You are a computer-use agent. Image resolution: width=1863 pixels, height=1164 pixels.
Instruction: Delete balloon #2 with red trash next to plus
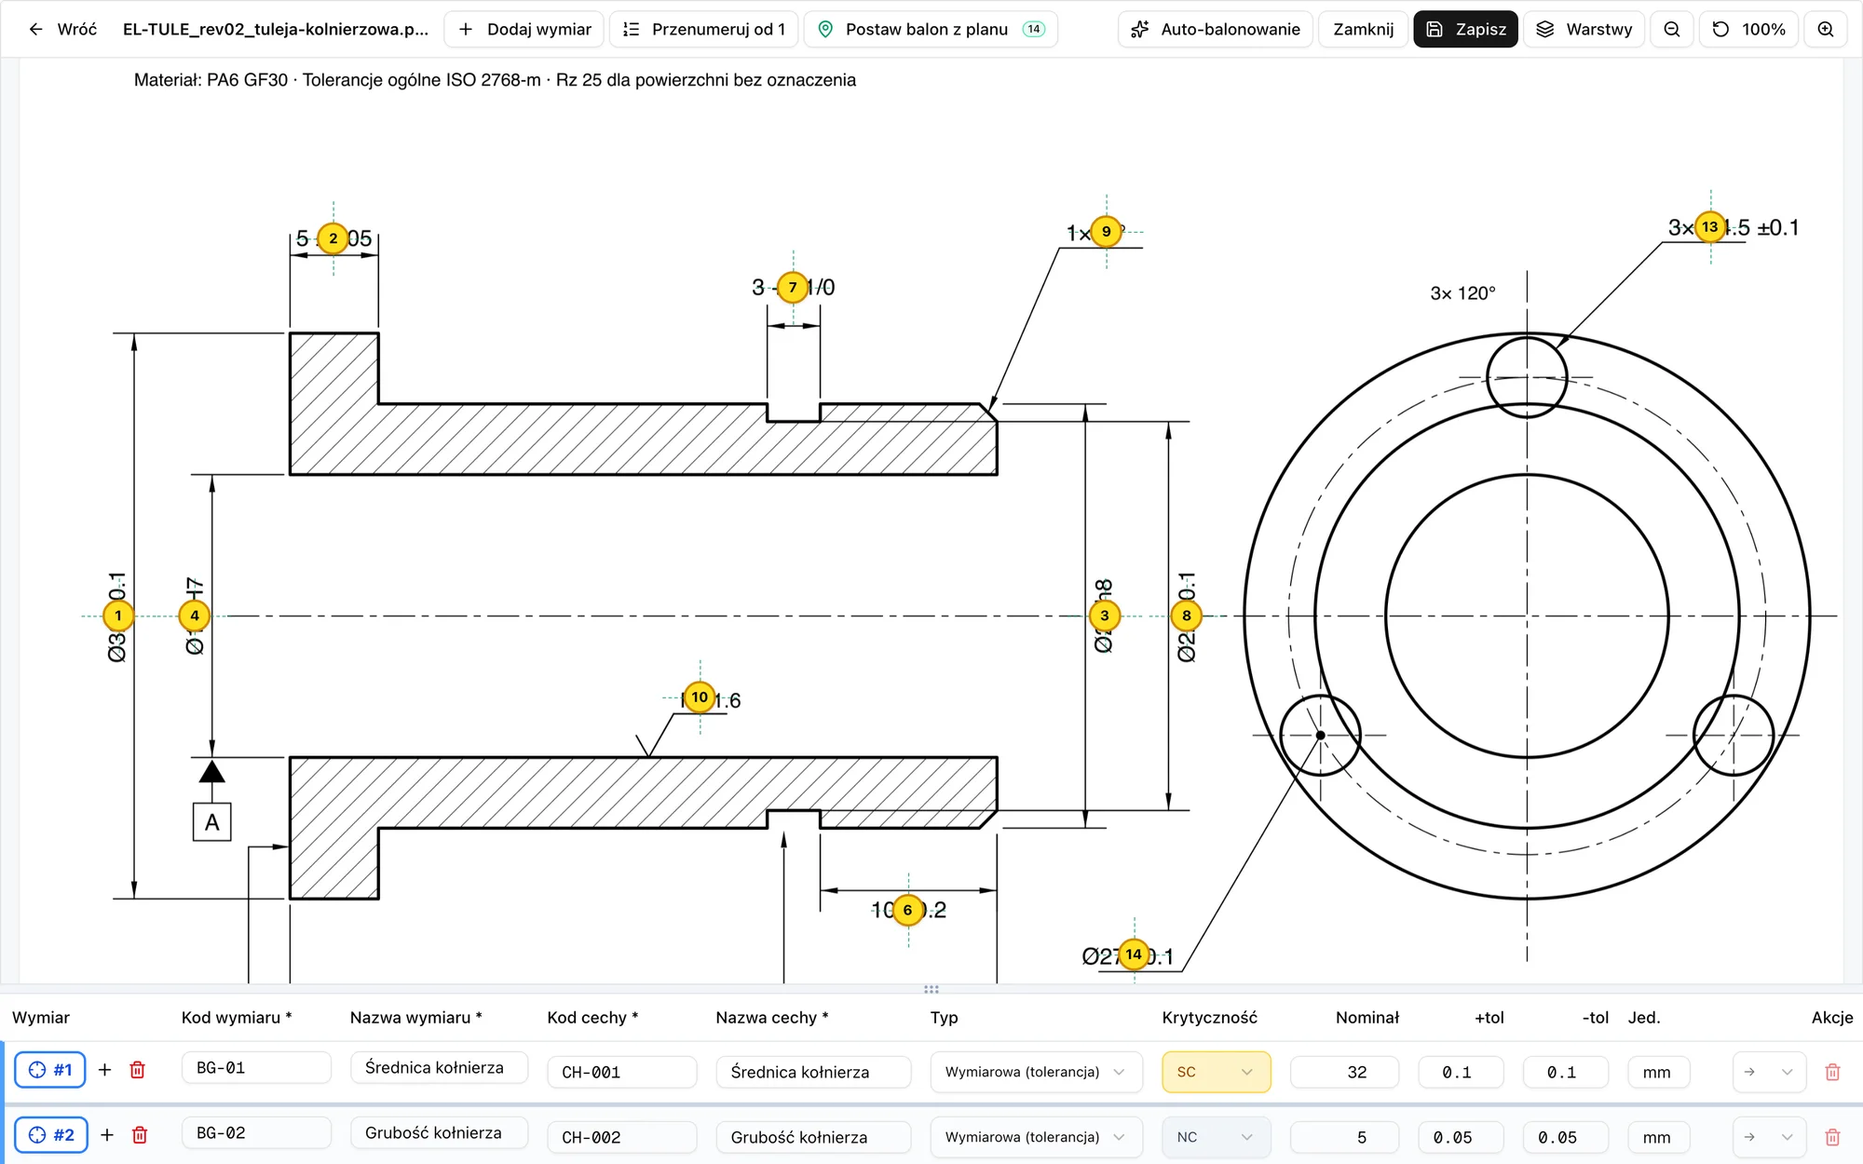tap(140, 1135)
